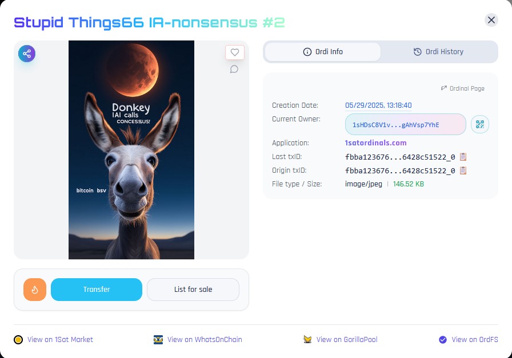Image resolution: width=512 pixels, height=358 pixels.
Task: Click the share icon on the artwork
Action: click(27, 54)
